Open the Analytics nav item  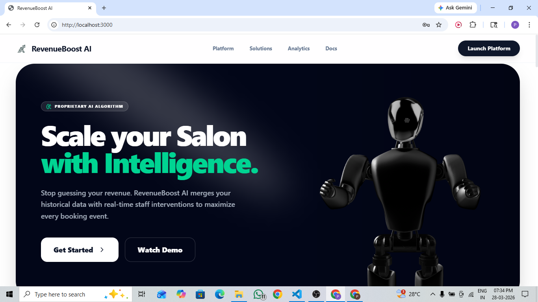coord(299,49)
